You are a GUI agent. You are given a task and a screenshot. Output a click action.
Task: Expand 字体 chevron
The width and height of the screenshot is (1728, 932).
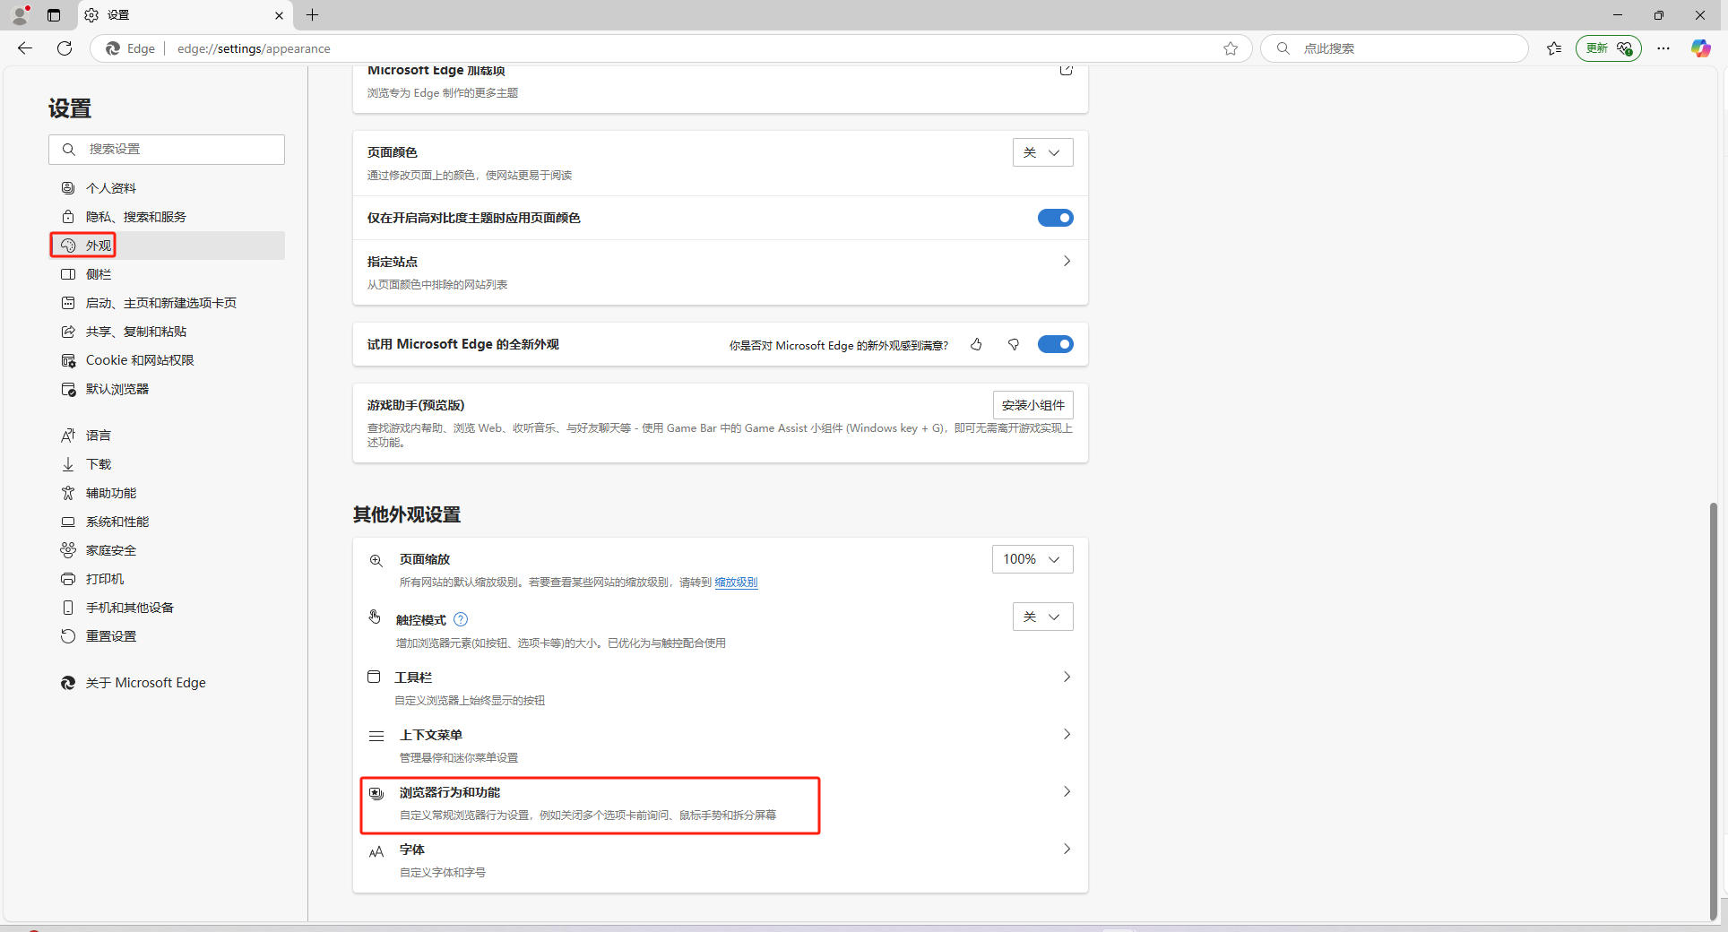[1067, 849]
